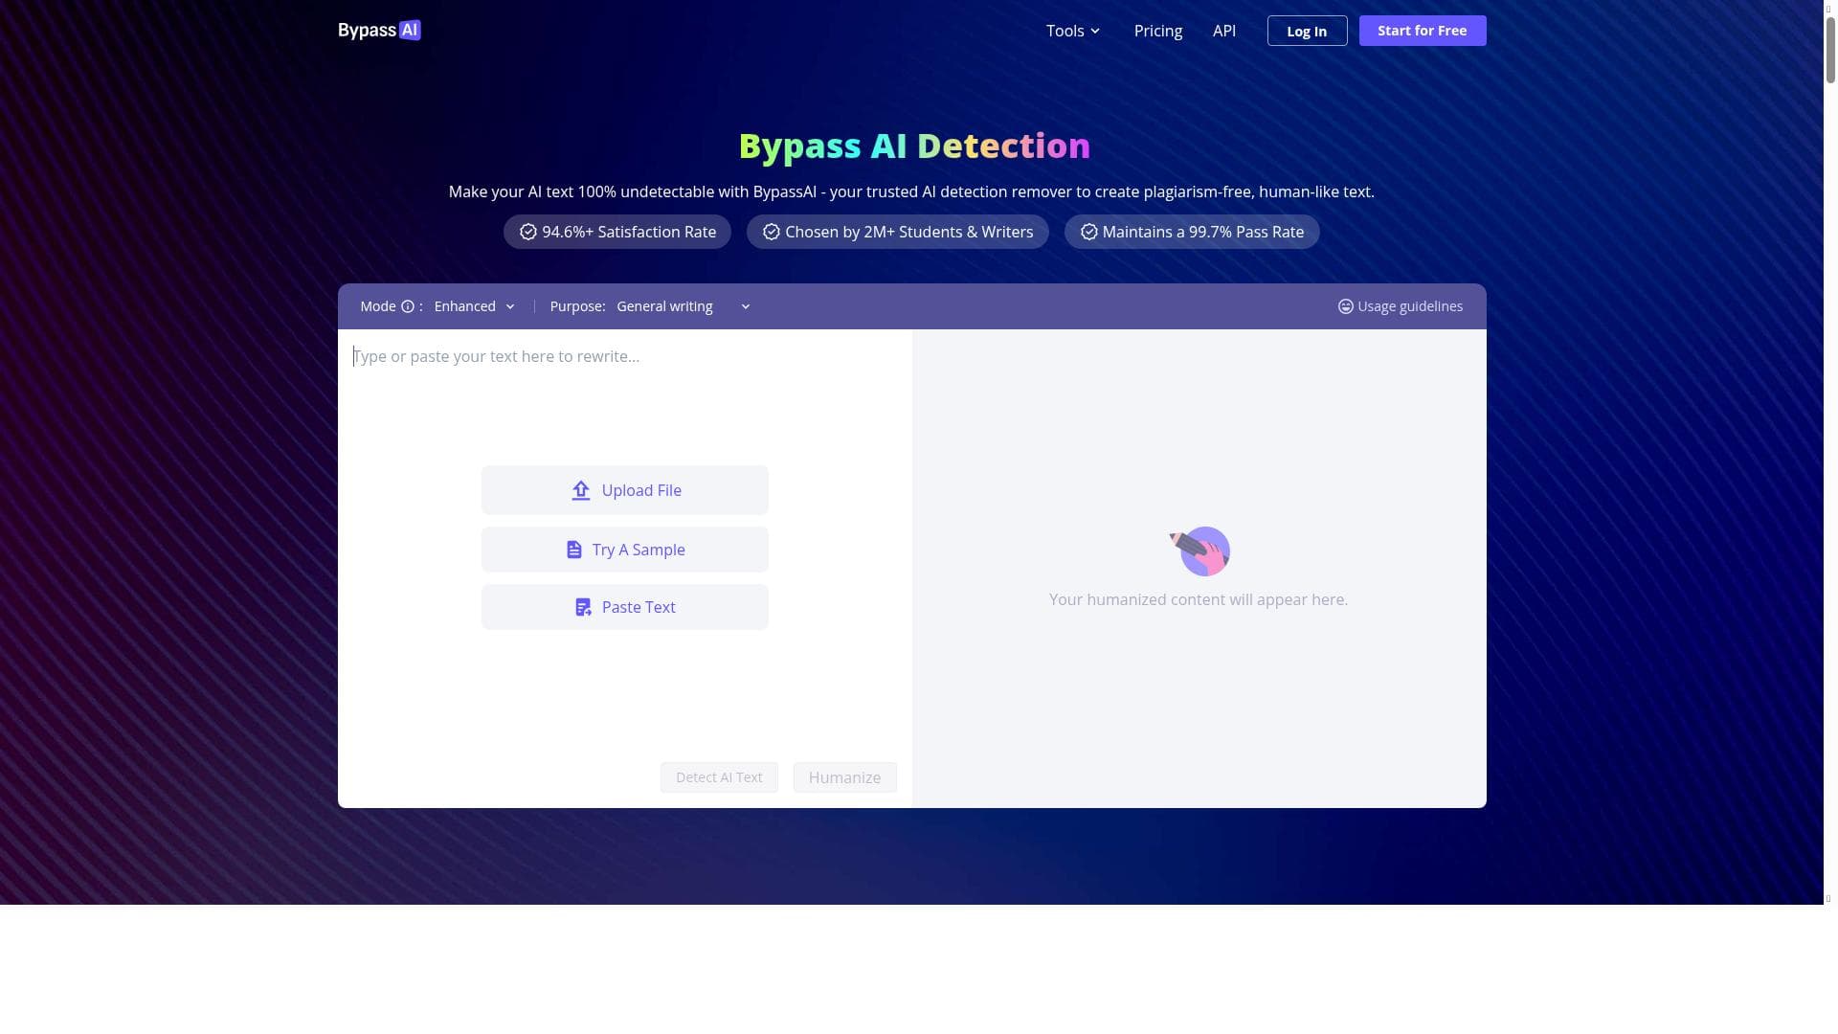Click the Try A Sample document icon
Viewport: 1838px width, 1034px height.
click(x=574, y=550)
